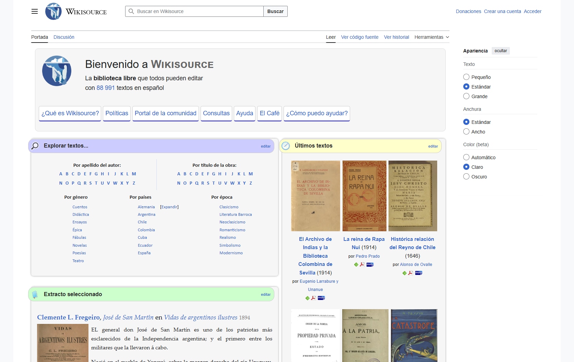The width and height of the screenshot is (574, 362).
Task: Select Pequeño text size
Action: (x=466, y=77)
